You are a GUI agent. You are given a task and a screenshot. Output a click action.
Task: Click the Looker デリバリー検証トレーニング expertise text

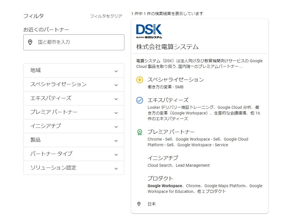point(181,107)
